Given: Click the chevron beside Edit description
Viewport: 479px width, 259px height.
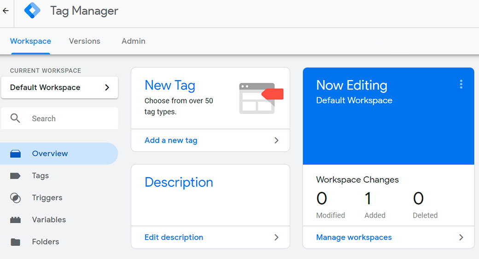Looking at the screenshot, I should tap(276, 237).
